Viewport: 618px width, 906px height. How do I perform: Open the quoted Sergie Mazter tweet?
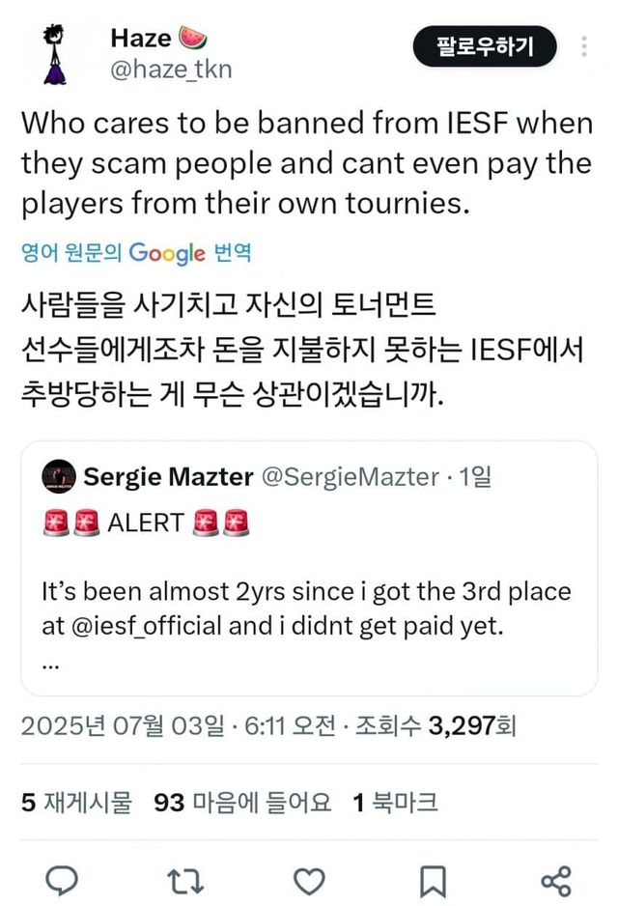(309, 580)
